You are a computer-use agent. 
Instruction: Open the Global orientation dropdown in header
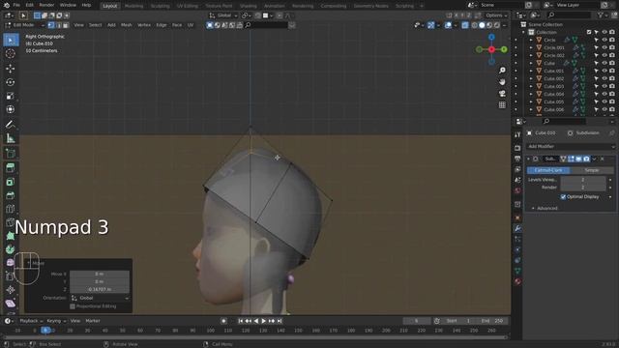point(223,15)
